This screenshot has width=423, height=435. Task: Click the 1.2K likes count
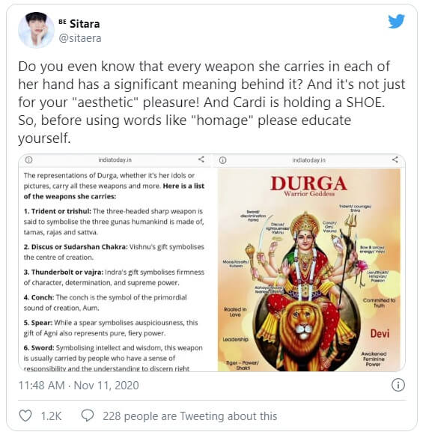pos(51,416)
